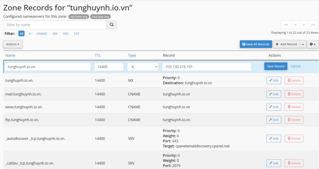Filter records by CNAME type
The image size is (319, 169).
41,34
